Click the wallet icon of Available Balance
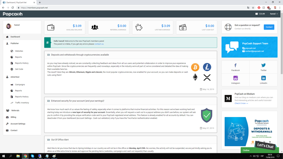283x159 pixels. click(x=51, y=27)
